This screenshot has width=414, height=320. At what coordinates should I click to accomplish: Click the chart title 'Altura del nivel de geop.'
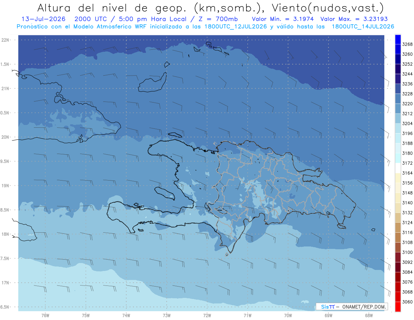(x=111, y=8)
